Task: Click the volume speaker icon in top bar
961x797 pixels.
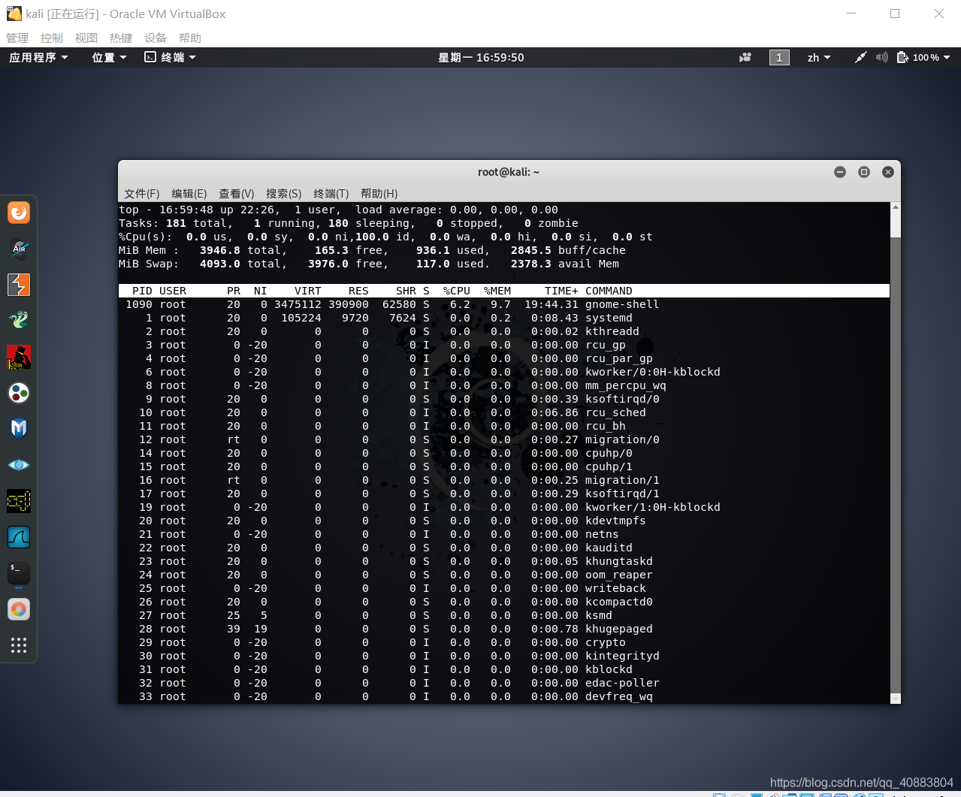Action: tap(881, 57)
